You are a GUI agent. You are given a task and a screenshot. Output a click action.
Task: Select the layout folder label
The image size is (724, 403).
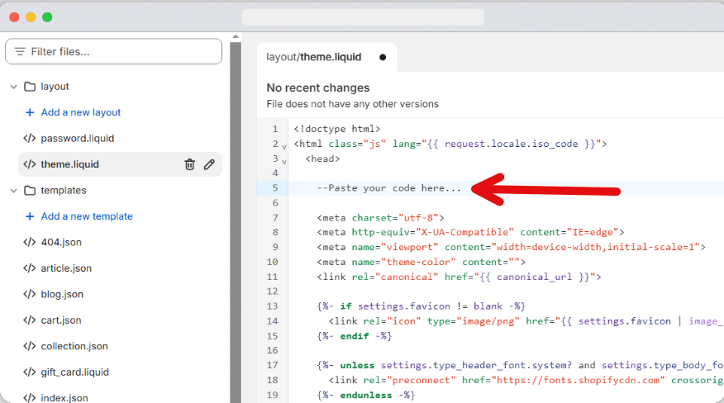55,87
